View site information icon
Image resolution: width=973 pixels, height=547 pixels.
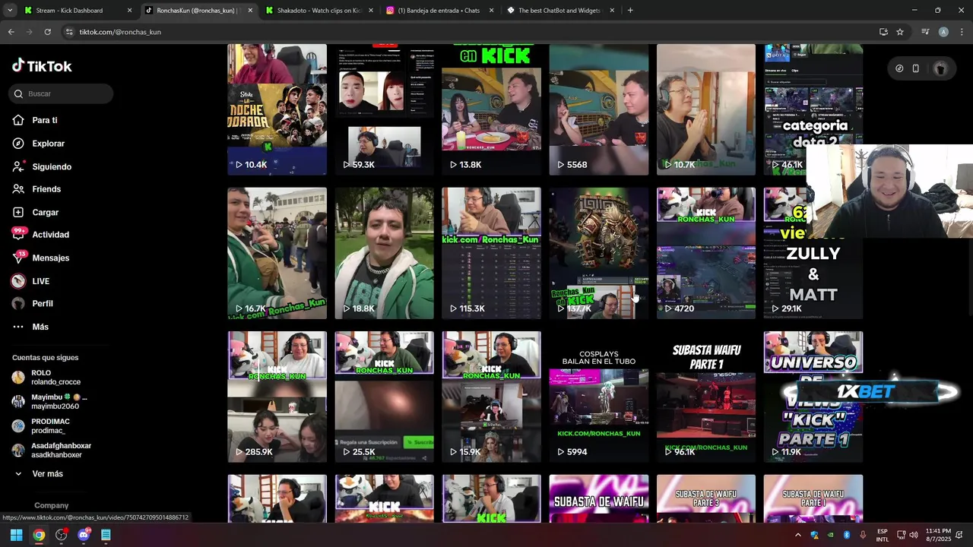pos(70,32)
